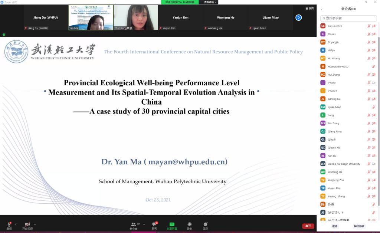The width and height of the screenshot is (380, 233).
Task: Click the start video camera icon
Action: tap(27, 224)
